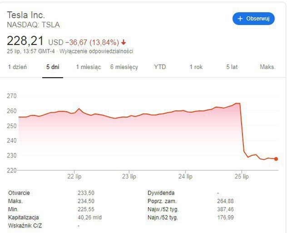
Task: Click the Tesla Inc. title
Action: click(26, 15)
